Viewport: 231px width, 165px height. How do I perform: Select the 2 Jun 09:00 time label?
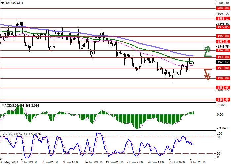tap(29, 162)
